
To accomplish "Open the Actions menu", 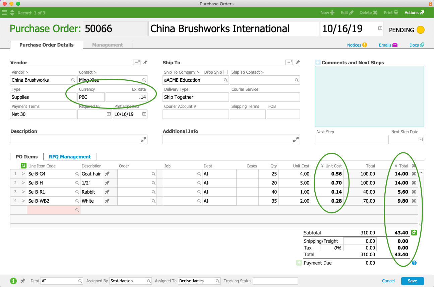I will coord(414,13).
